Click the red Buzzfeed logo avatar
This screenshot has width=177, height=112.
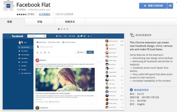click(37, 60)
